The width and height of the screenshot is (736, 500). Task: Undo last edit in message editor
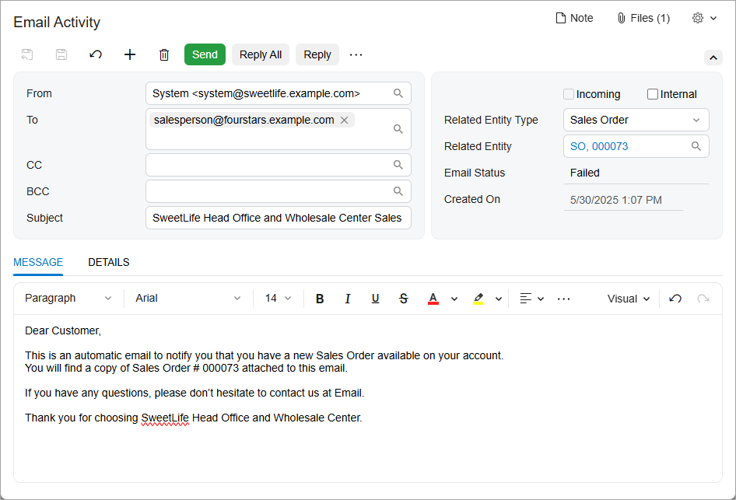pyautogui.click(x=675, y=299)
